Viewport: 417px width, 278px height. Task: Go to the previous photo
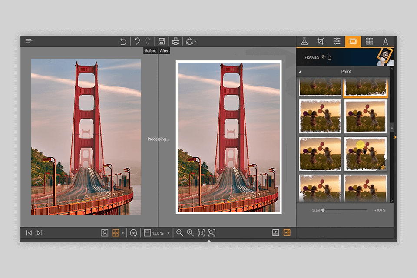(29, 233)
